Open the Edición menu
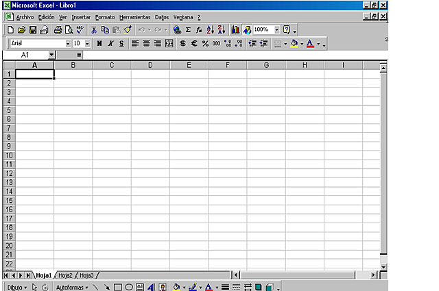This screenshot has height=291, width=439. pos(46,17)
